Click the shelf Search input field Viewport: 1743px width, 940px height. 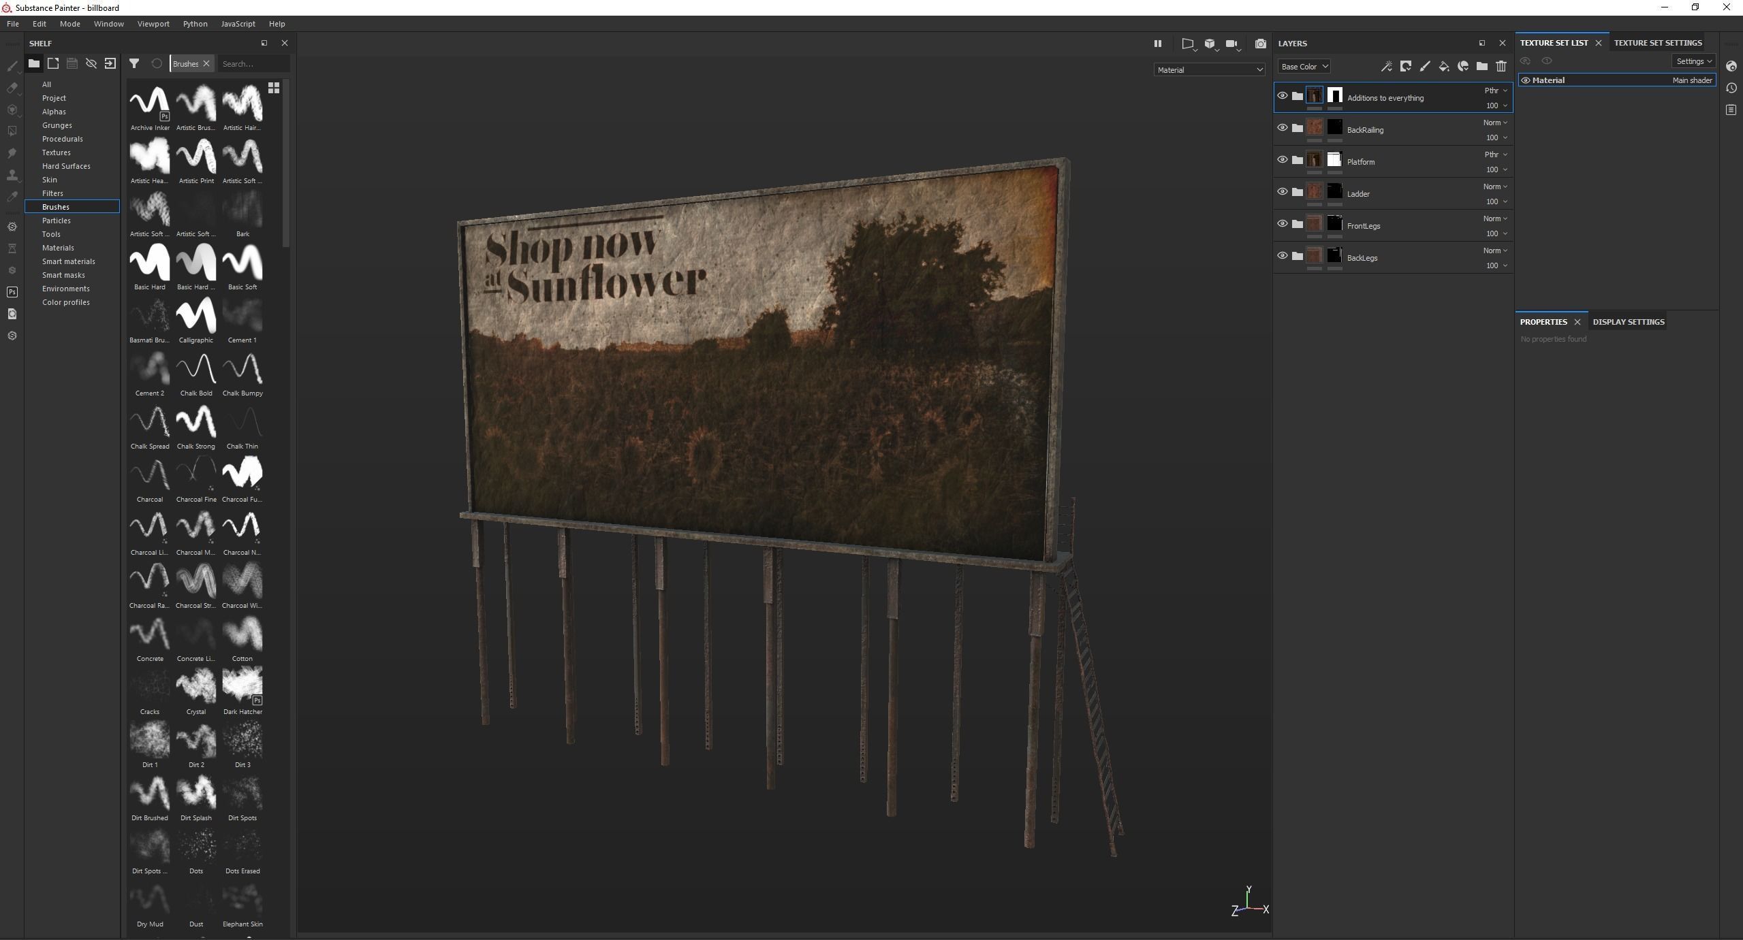pyautogui.click(x=254, y=64)
